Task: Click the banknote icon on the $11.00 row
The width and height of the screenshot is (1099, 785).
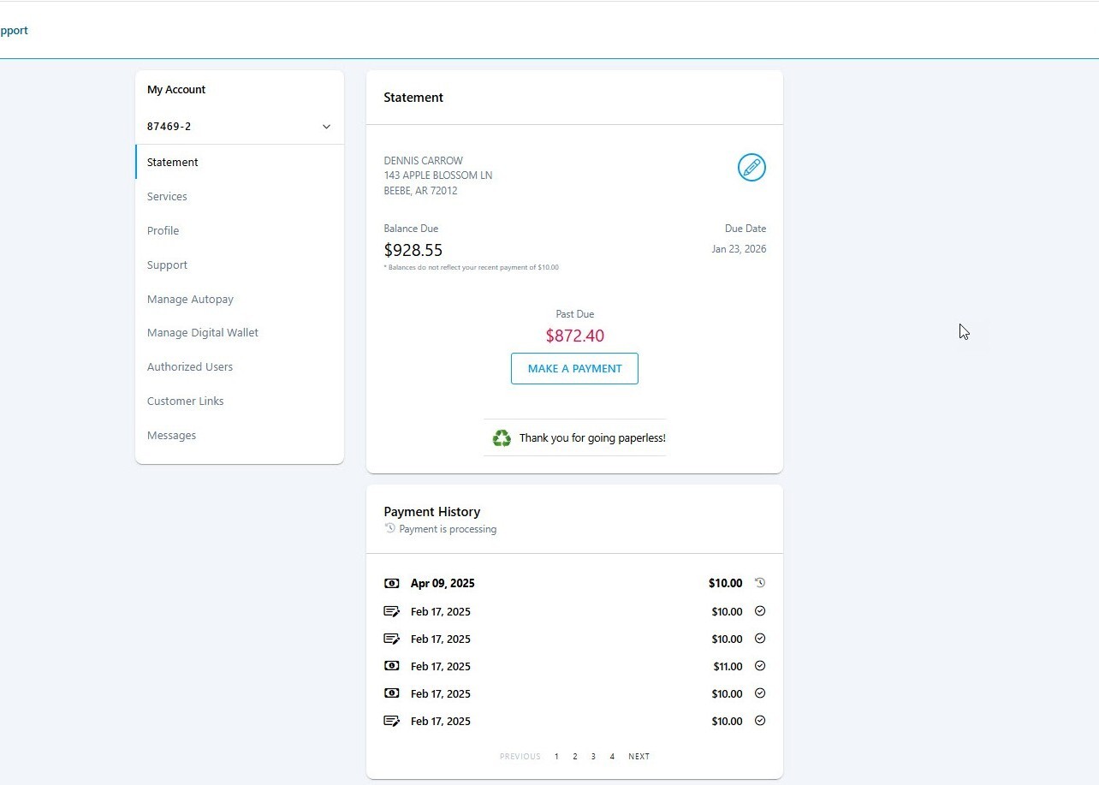Action: [391, 666]
